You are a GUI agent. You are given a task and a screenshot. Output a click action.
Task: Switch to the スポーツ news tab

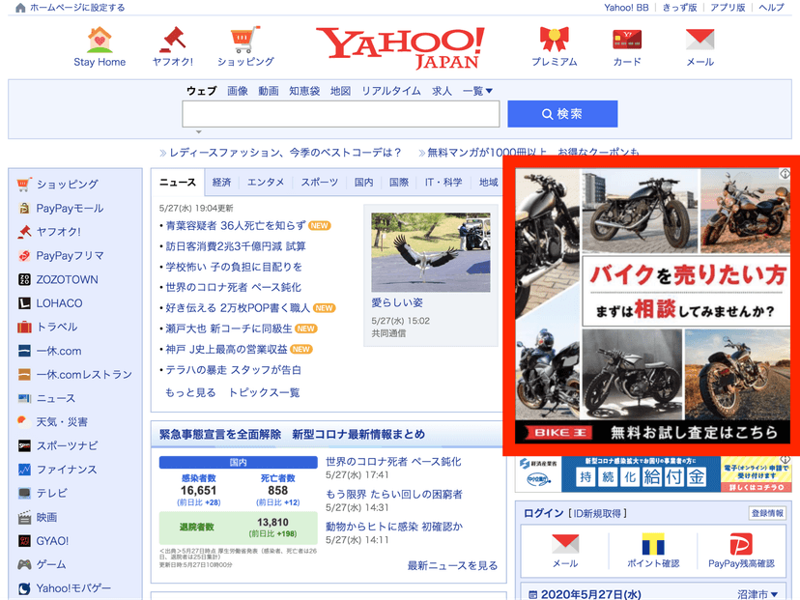[x=320, y=183]
